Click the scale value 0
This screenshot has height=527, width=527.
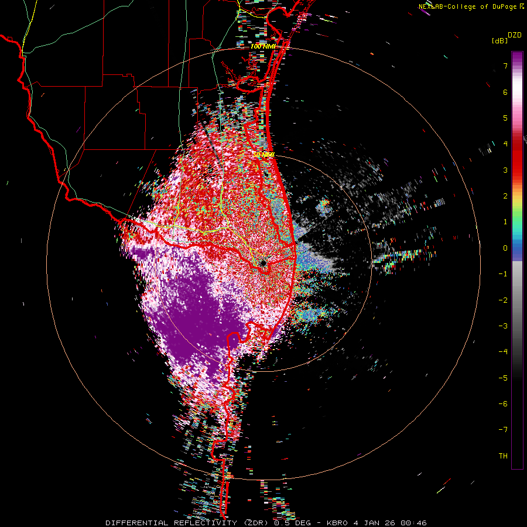[x=505, y=248]
